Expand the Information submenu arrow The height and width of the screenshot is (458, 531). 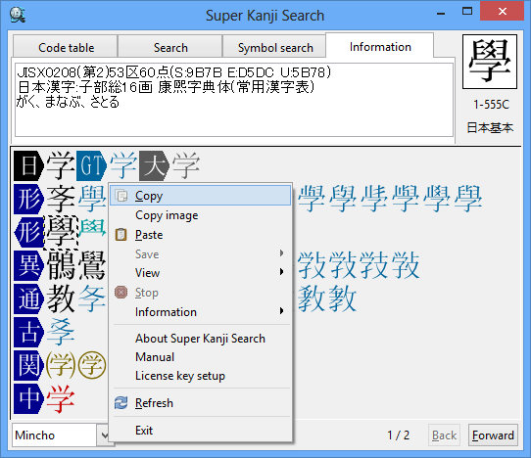[x=281, y=311]
